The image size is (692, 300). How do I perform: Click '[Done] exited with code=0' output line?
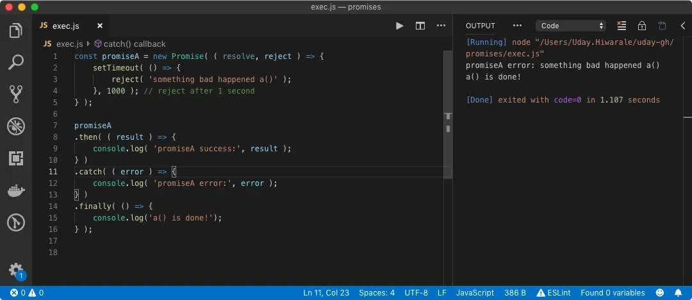tap(563, 100)
